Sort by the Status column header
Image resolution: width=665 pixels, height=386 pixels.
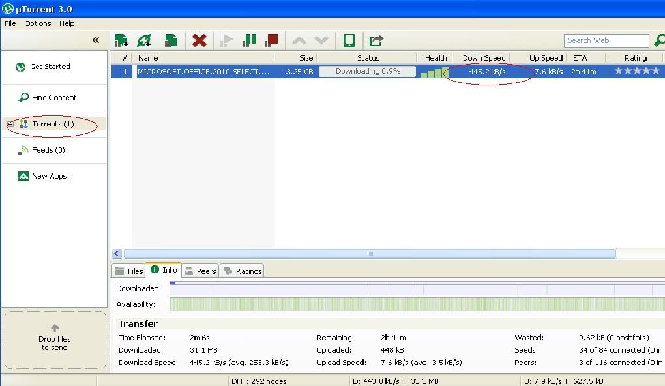coord(367,58)
